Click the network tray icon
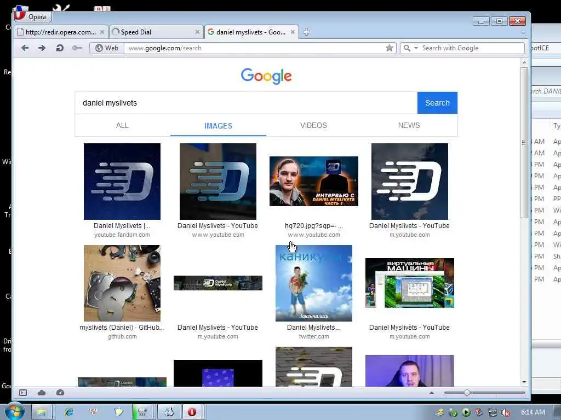561x420 pixels. click(493, 412)
